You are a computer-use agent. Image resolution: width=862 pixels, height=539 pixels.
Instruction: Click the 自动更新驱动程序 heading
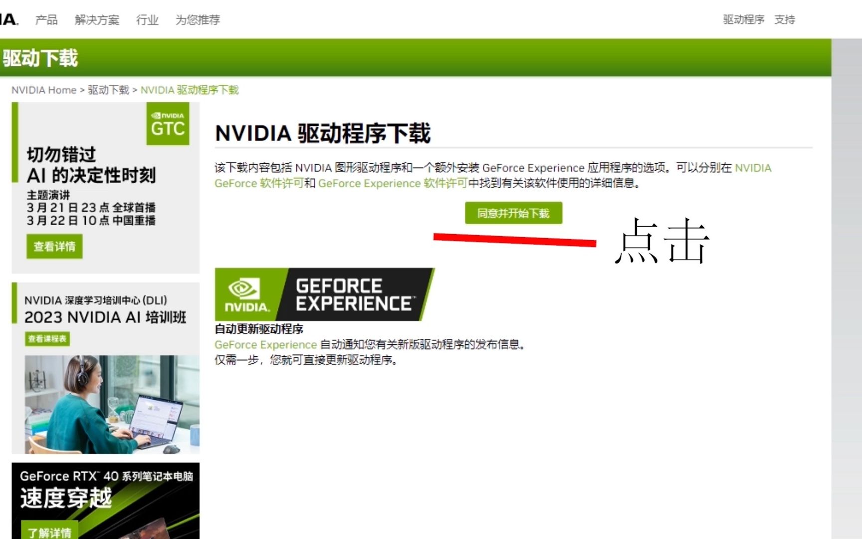pos(259,329)
